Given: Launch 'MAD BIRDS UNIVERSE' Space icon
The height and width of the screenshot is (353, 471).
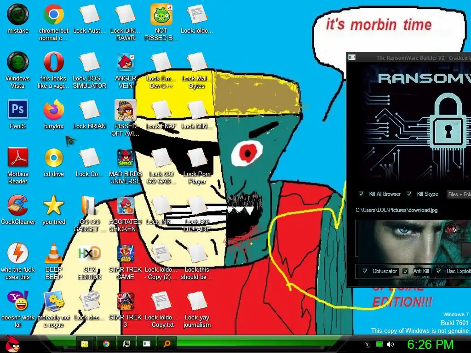Looking at the screenshot, I should pos(125,157).
